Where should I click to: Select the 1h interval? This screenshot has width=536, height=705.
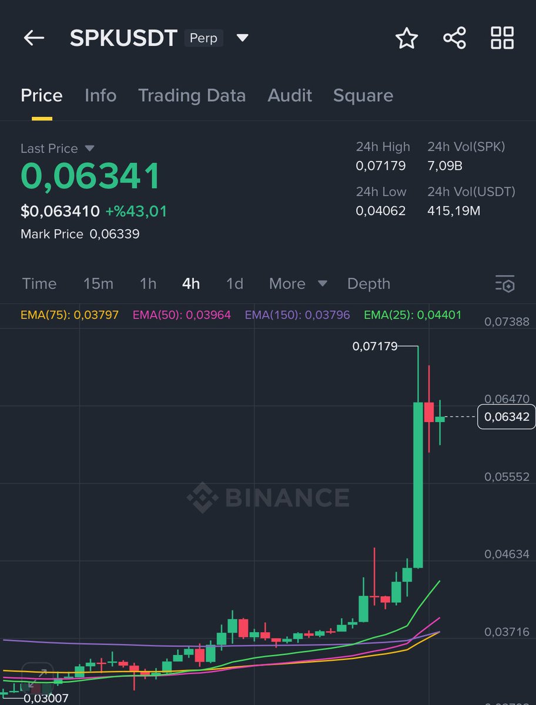[x=148, y=284]
